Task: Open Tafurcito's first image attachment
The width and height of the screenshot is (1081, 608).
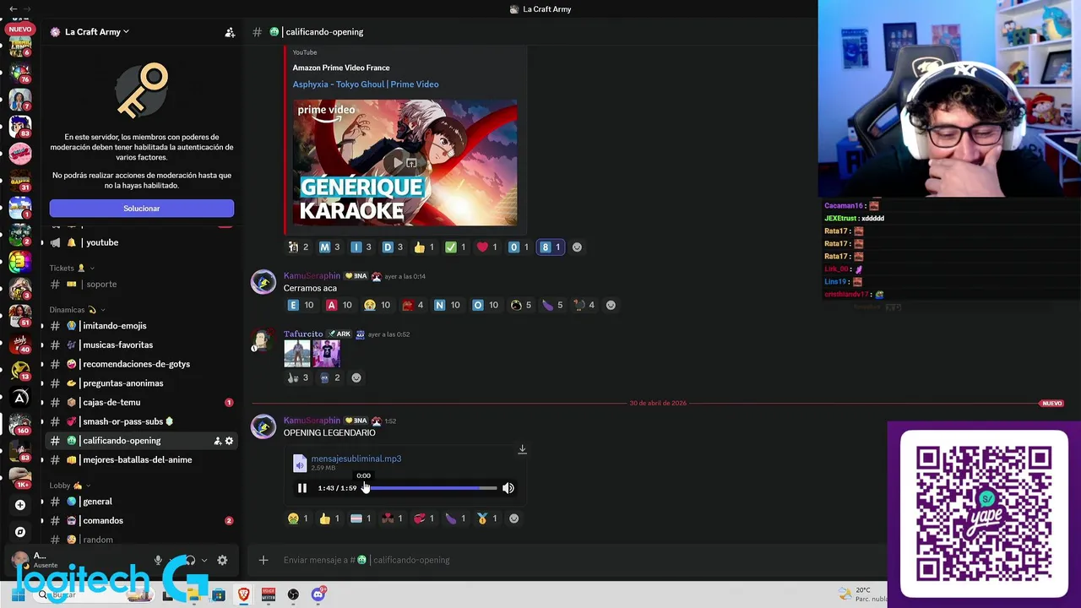Action: (x=297, y=354)
